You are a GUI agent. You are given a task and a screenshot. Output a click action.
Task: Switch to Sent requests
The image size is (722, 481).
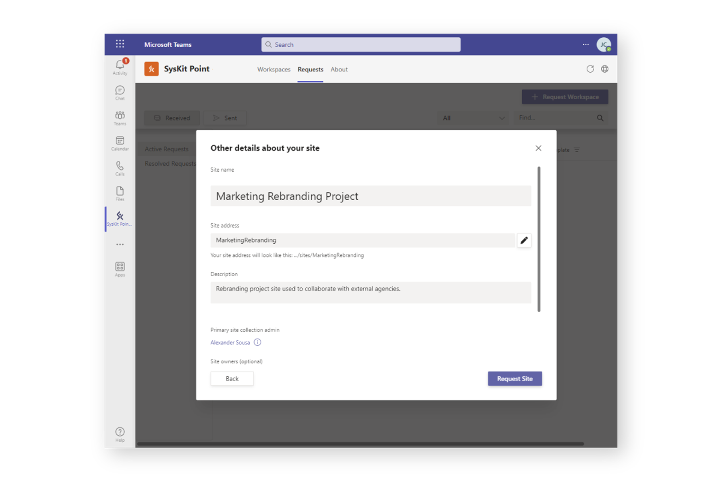coord(225,118)
